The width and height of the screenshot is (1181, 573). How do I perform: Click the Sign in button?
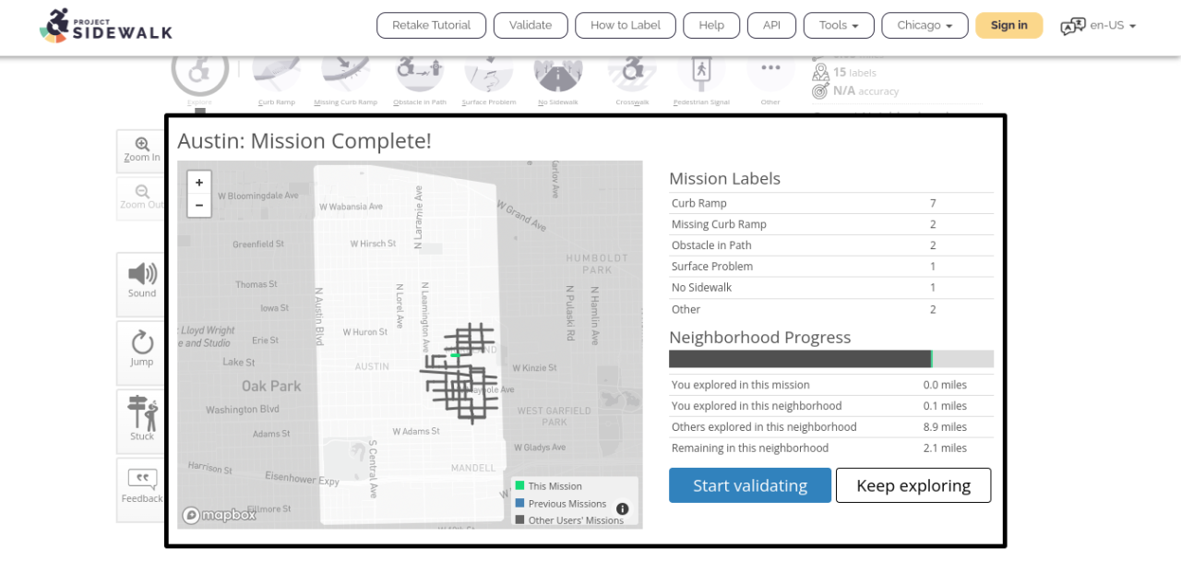pos(1009,25)
